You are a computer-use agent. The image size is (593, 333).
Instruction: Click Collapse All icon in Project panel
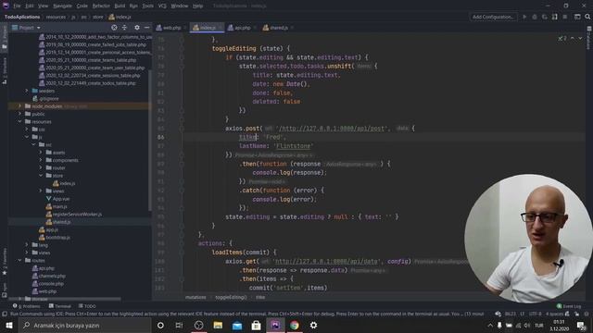click(124, 28)
